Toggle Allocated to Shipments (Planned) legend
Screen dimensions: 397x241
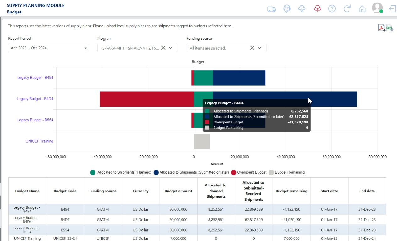click(121, 172)
